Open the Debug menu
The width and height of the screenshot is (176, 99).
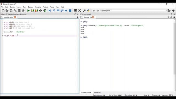[x=30, y=7]
